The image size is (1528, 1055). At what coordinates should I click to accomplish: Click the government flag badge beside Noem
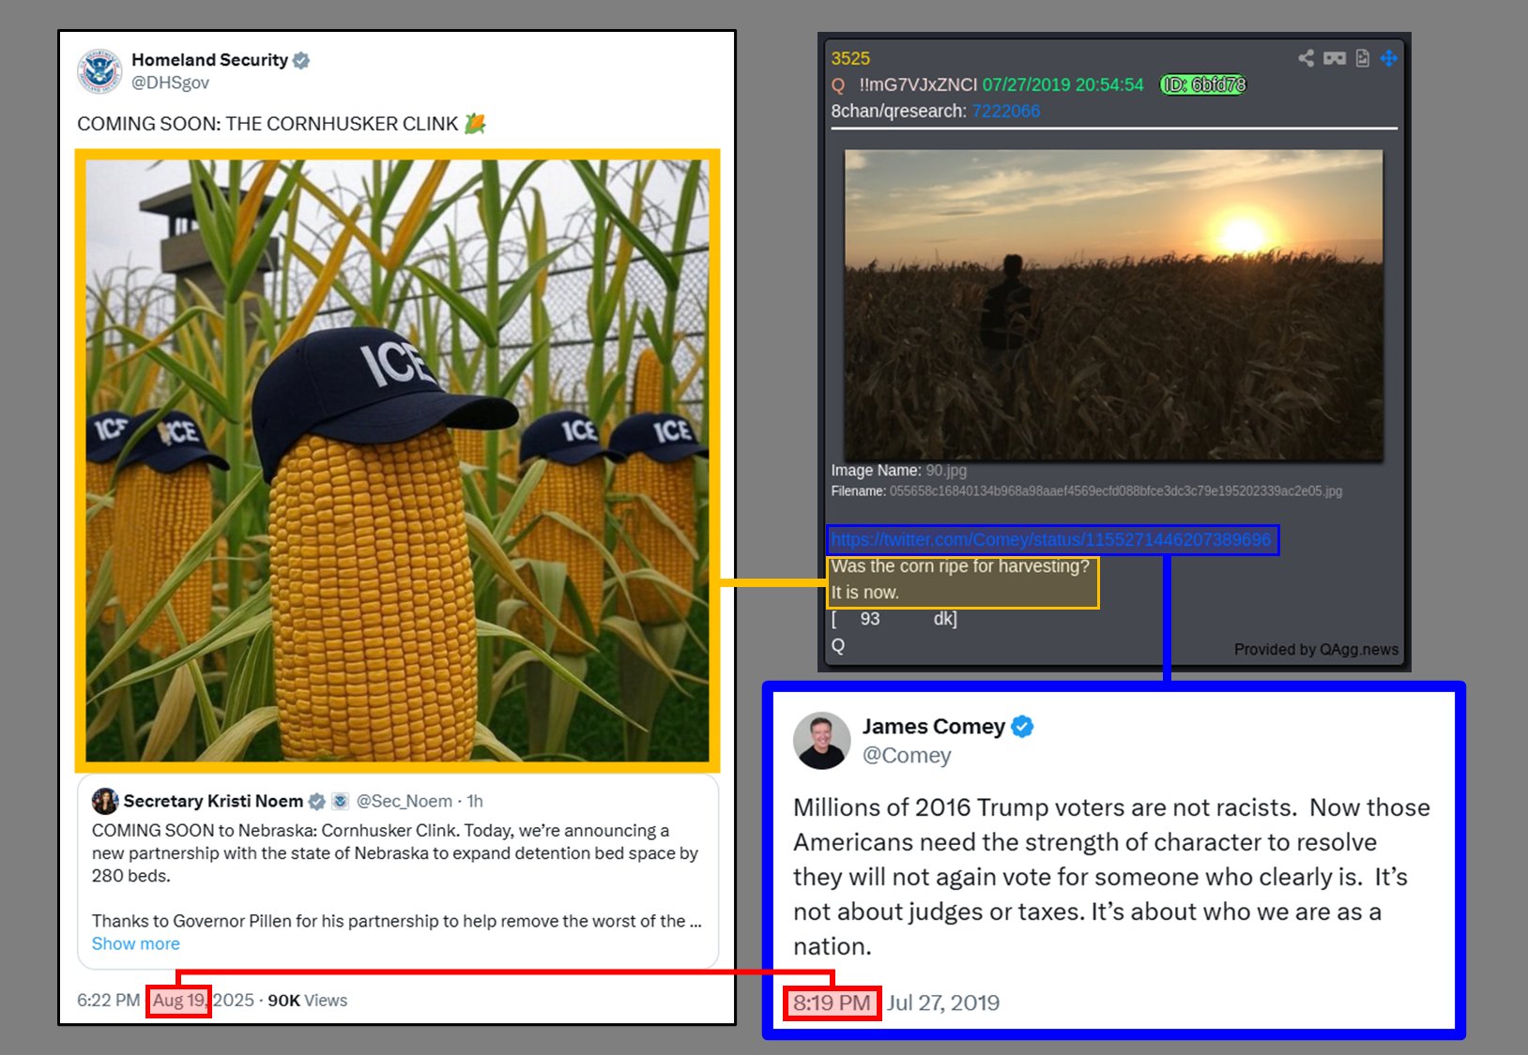[x=340, y=801]
